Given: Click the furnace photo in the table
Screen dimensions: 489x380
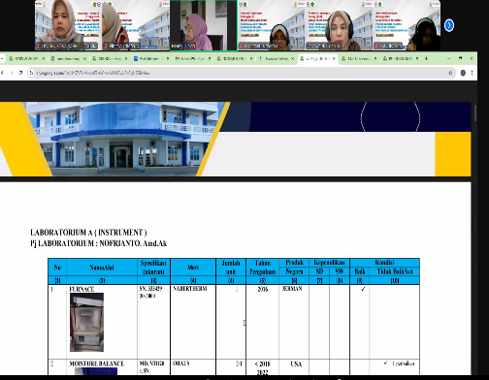Looking at the screenshot, I should pyautogui.click(x=86, y=322).
